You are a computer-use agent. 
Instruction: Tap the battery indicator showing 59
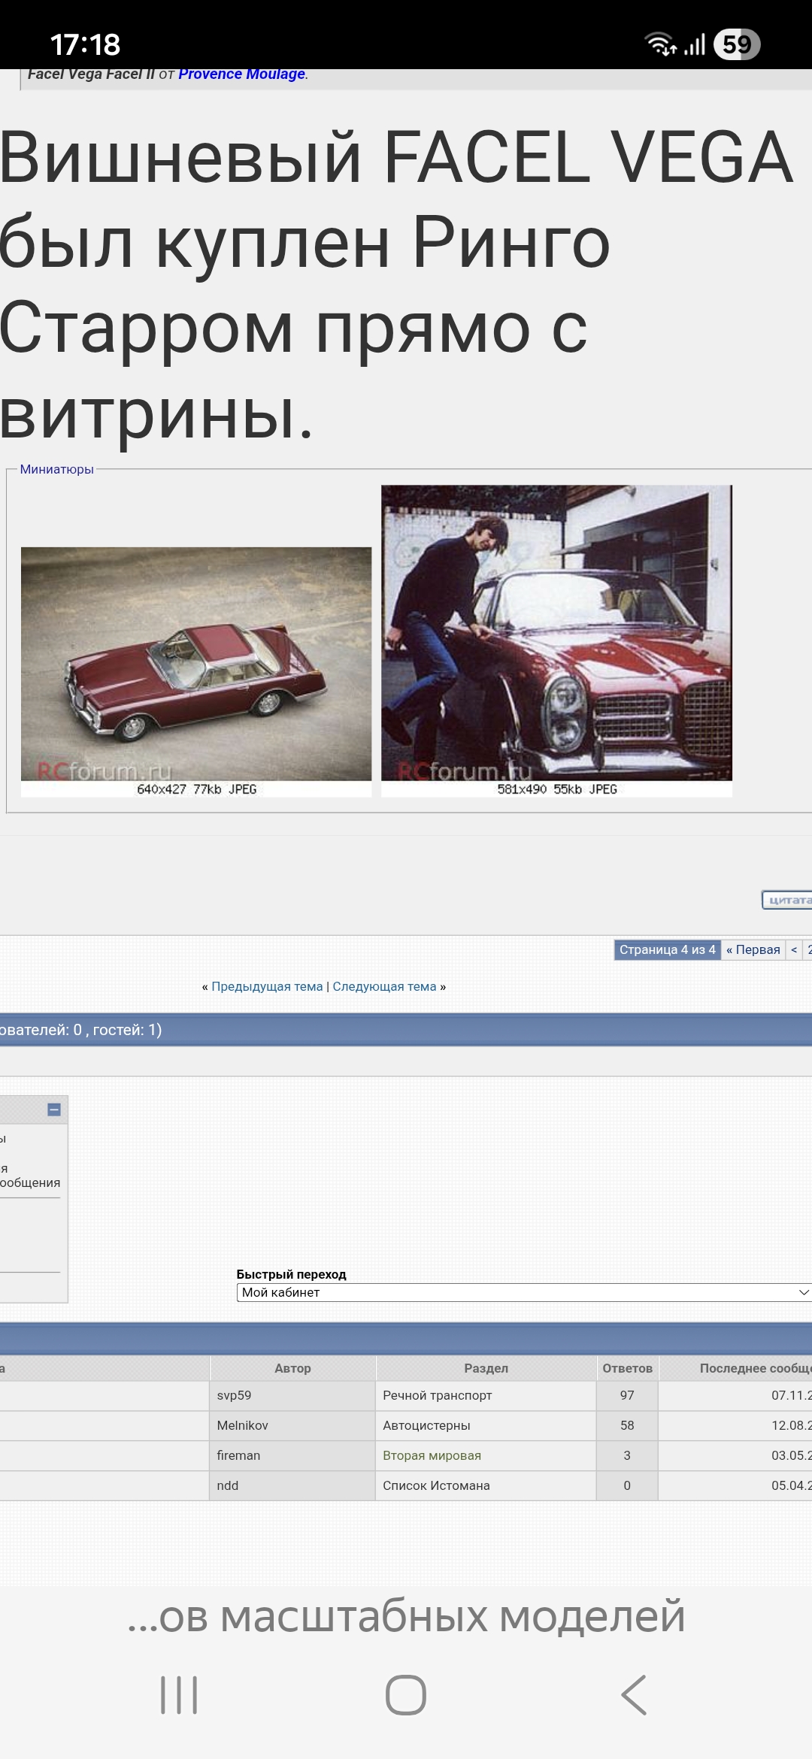tap(736, 44)
